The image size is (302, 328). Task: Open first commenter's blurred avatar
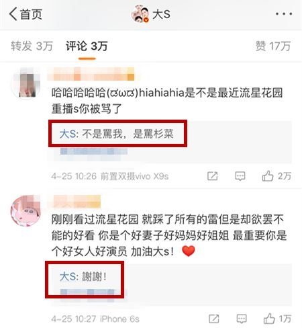tap(26, 83)
